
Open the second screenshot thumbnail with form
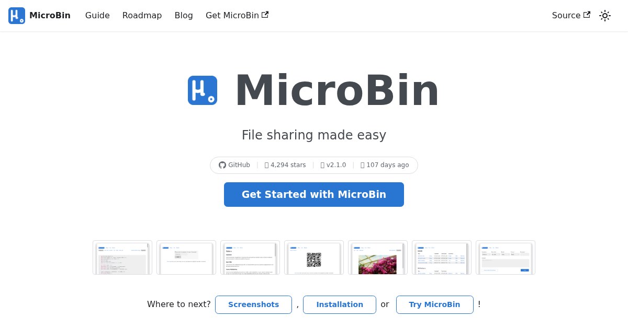pos(186,257)
